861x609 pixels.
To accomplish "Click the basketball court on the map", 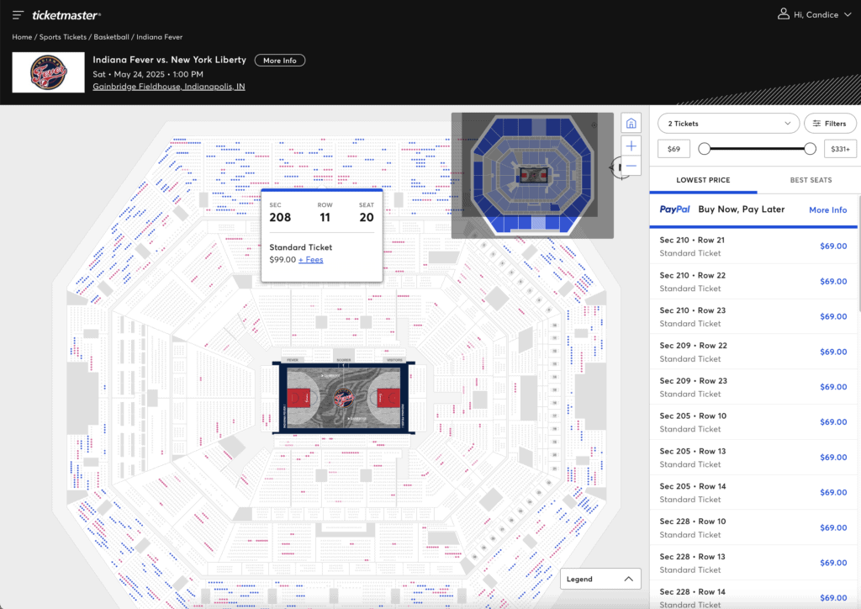I will coord(344,398).
